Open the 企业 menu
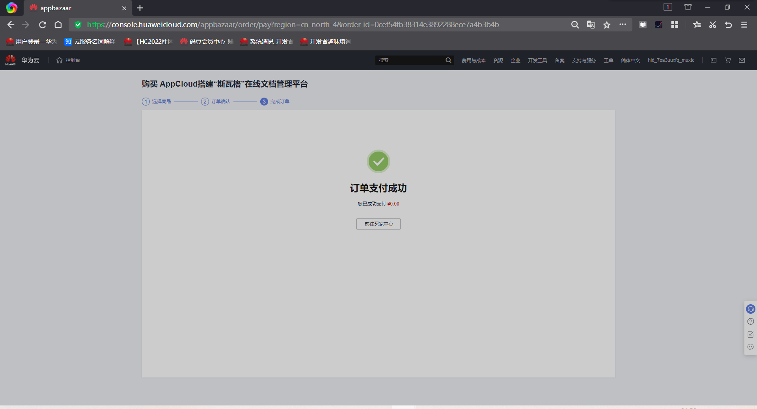 pyautogui.click(x=515, y=61)
